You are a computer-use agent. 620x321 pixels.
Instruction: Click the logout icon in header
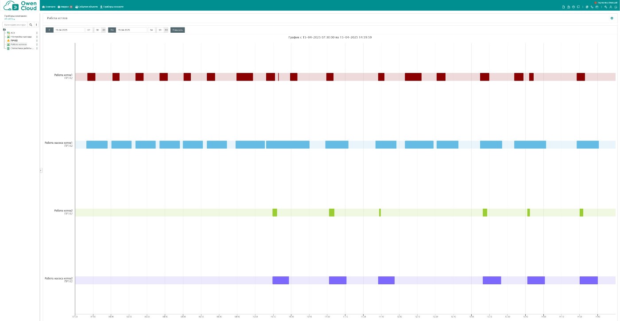coord(616,7)
